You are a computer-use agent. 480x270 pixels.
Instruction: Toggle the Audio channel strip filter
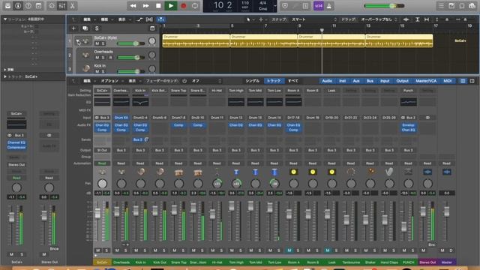[327, 81]
